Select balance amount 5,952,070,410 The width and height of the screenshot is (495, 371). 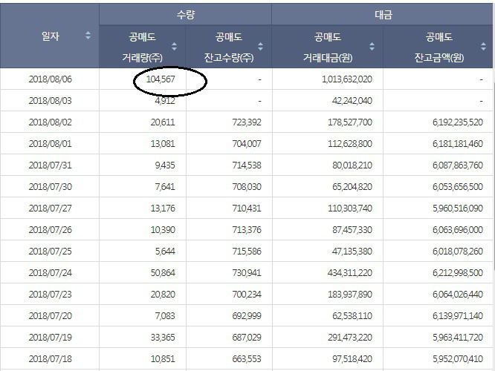[x=458, y=358]
